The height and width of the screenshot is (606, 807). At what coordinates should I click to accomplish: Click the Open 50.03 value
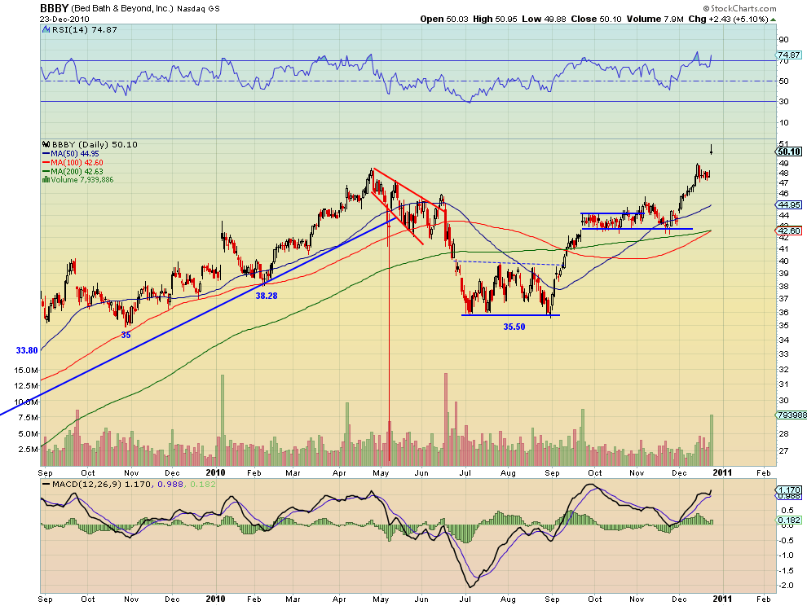pyautogui.click(x=444, y=19)
